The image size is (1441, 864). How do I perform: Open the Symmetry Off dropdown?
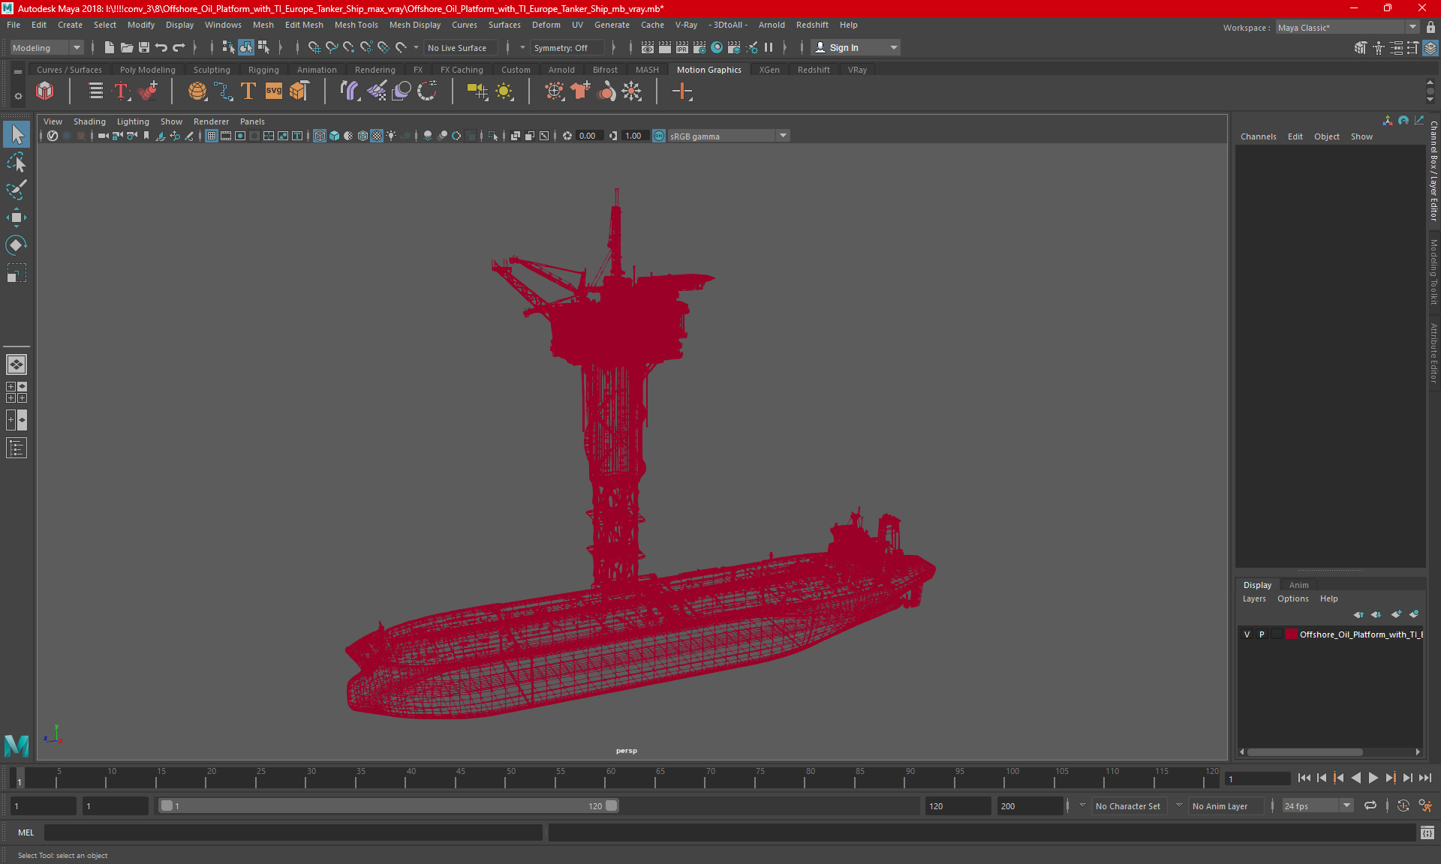567,47
